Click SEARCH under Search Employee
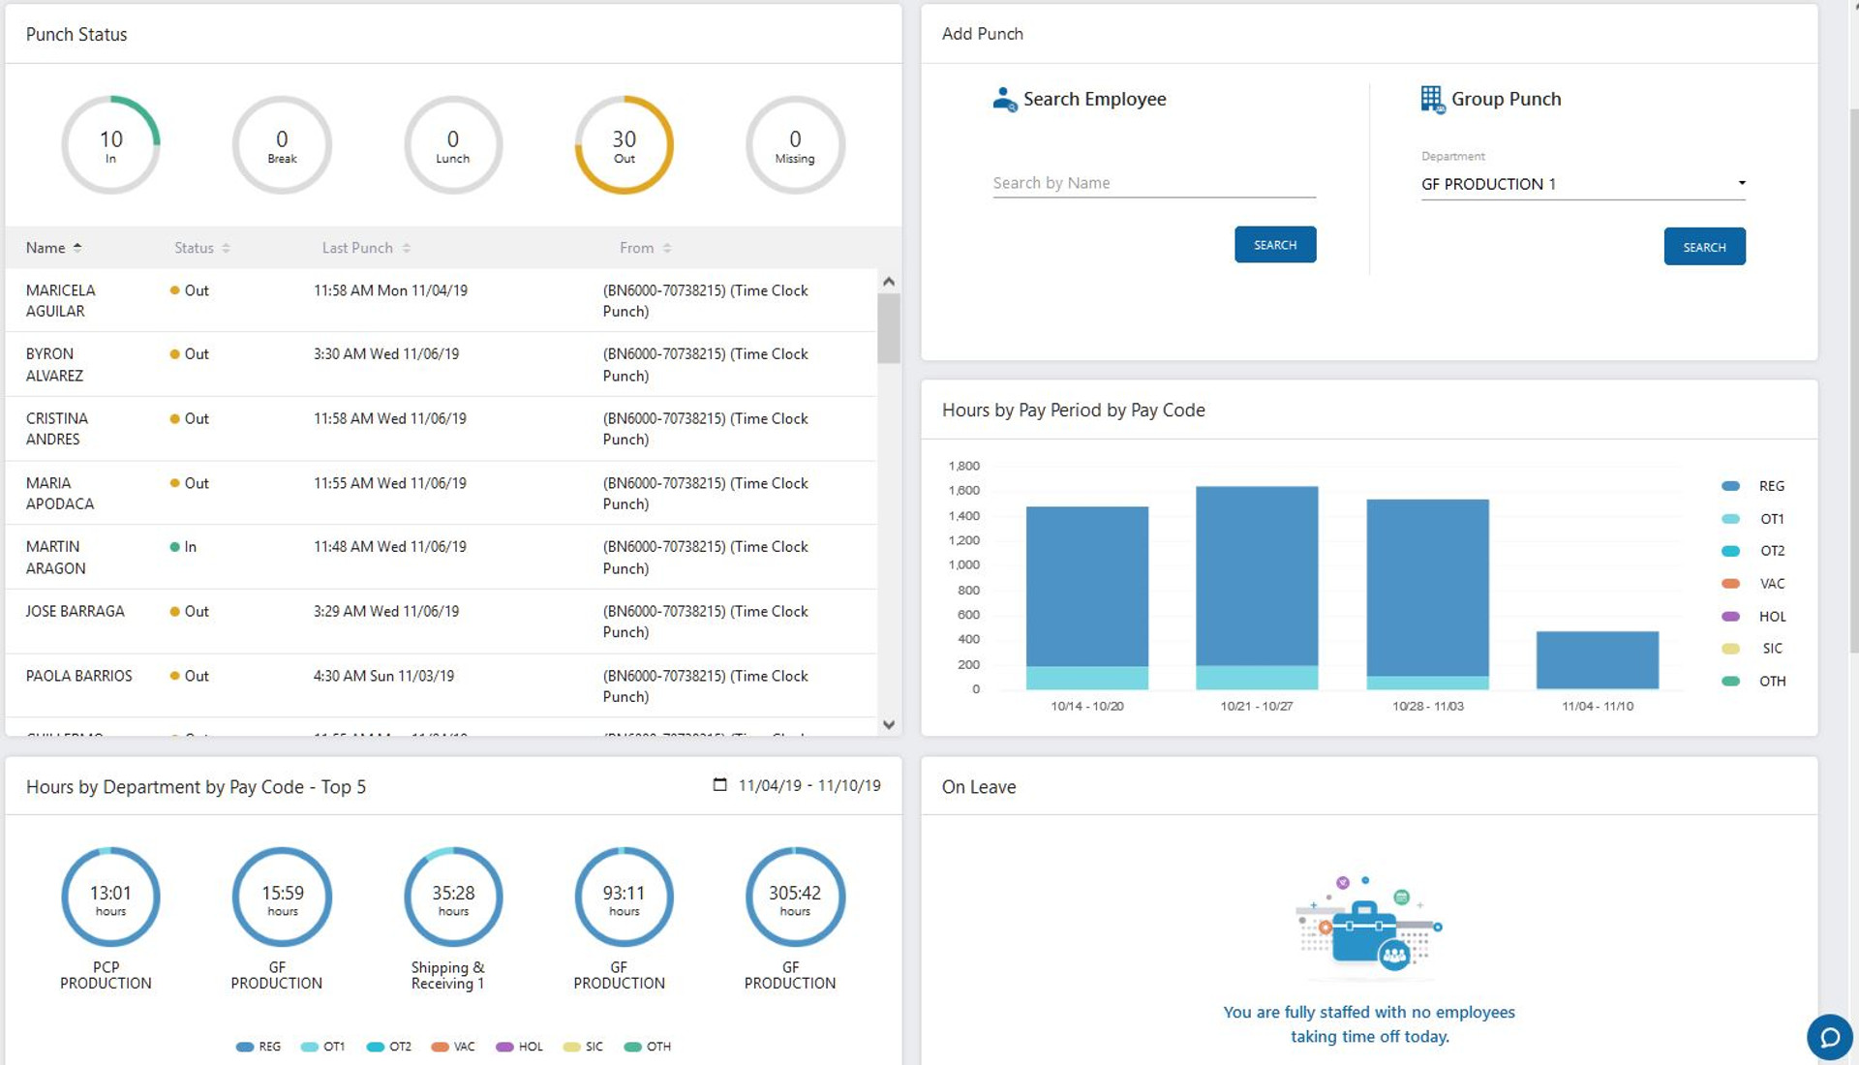Image resolution: width=1859 pixels, height=1065 pixels. tap(1275, 244)
